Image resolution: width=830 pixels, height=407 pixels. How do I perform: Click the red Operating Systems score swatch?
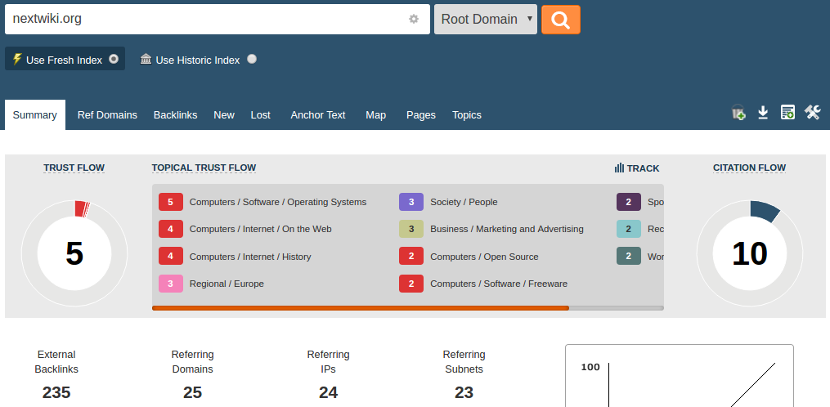click(x=170, y=202)
